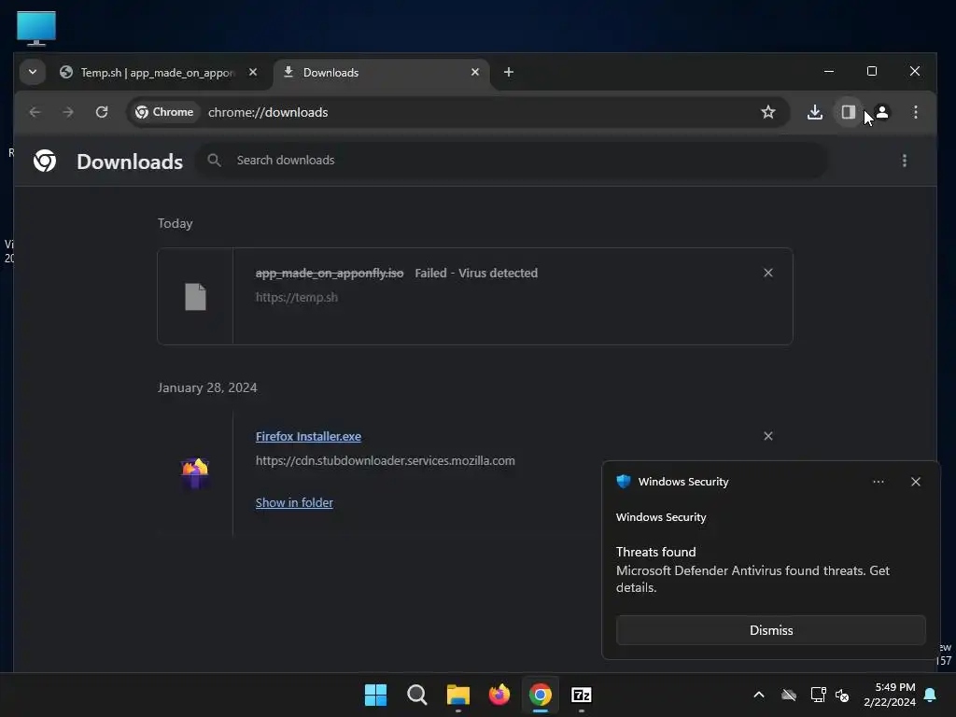The width and height of the screenshot is (956, 717).
Task: Minimize the Chrome window
Action: click(829, 71)
